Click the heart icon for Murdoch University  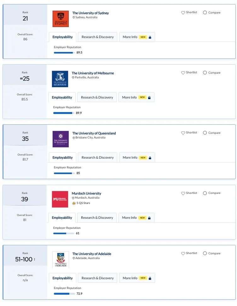click(183, 193)
